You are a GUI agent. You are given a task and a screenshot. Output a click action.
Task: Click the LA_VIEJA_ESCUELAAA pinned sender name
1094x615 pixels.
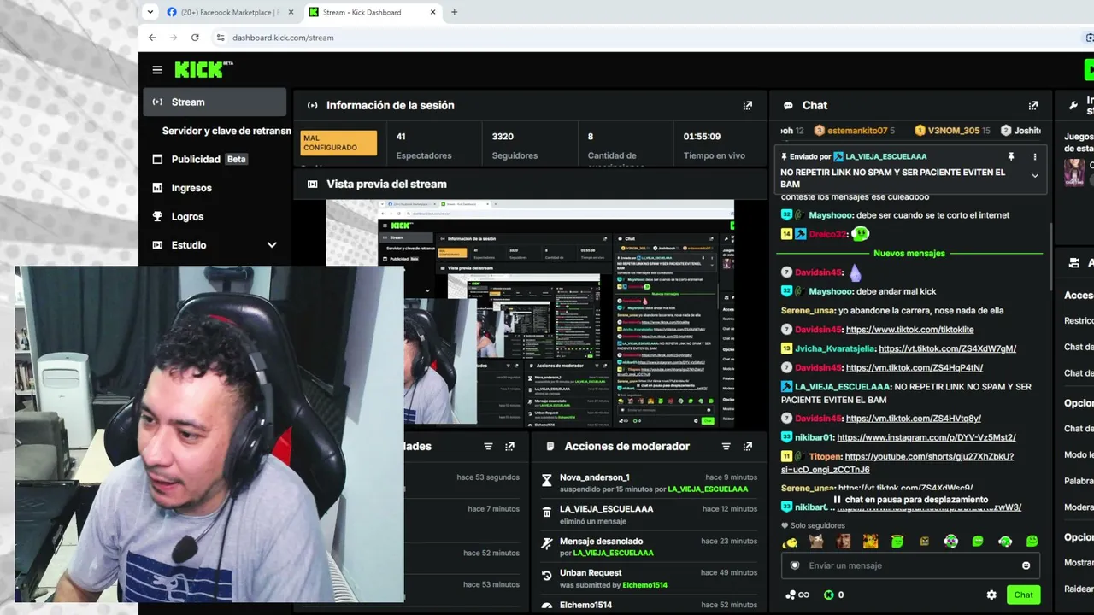coord(886,157)
